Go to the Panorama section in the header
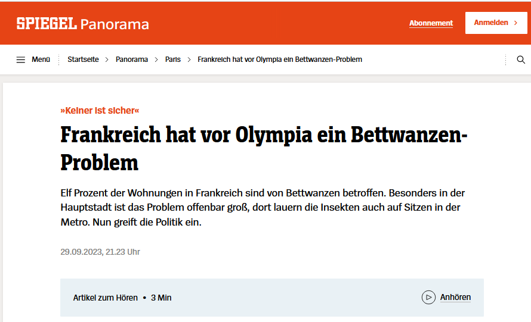This screenshot has height=322, width=531. (115, 24)
